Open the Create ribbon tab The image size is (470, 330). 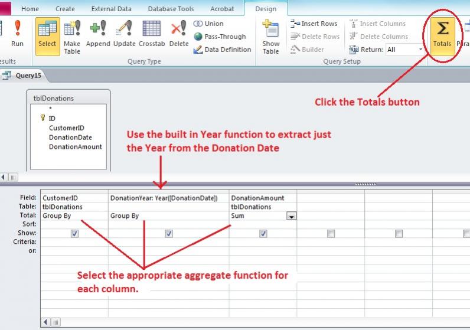(65, 9)
